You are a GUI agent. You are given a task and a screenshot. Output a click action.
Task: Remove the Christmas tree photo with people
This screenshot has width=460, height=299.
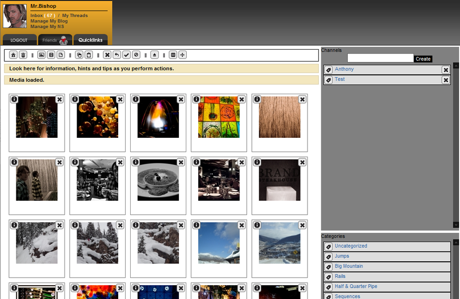(x=60, y=99)
